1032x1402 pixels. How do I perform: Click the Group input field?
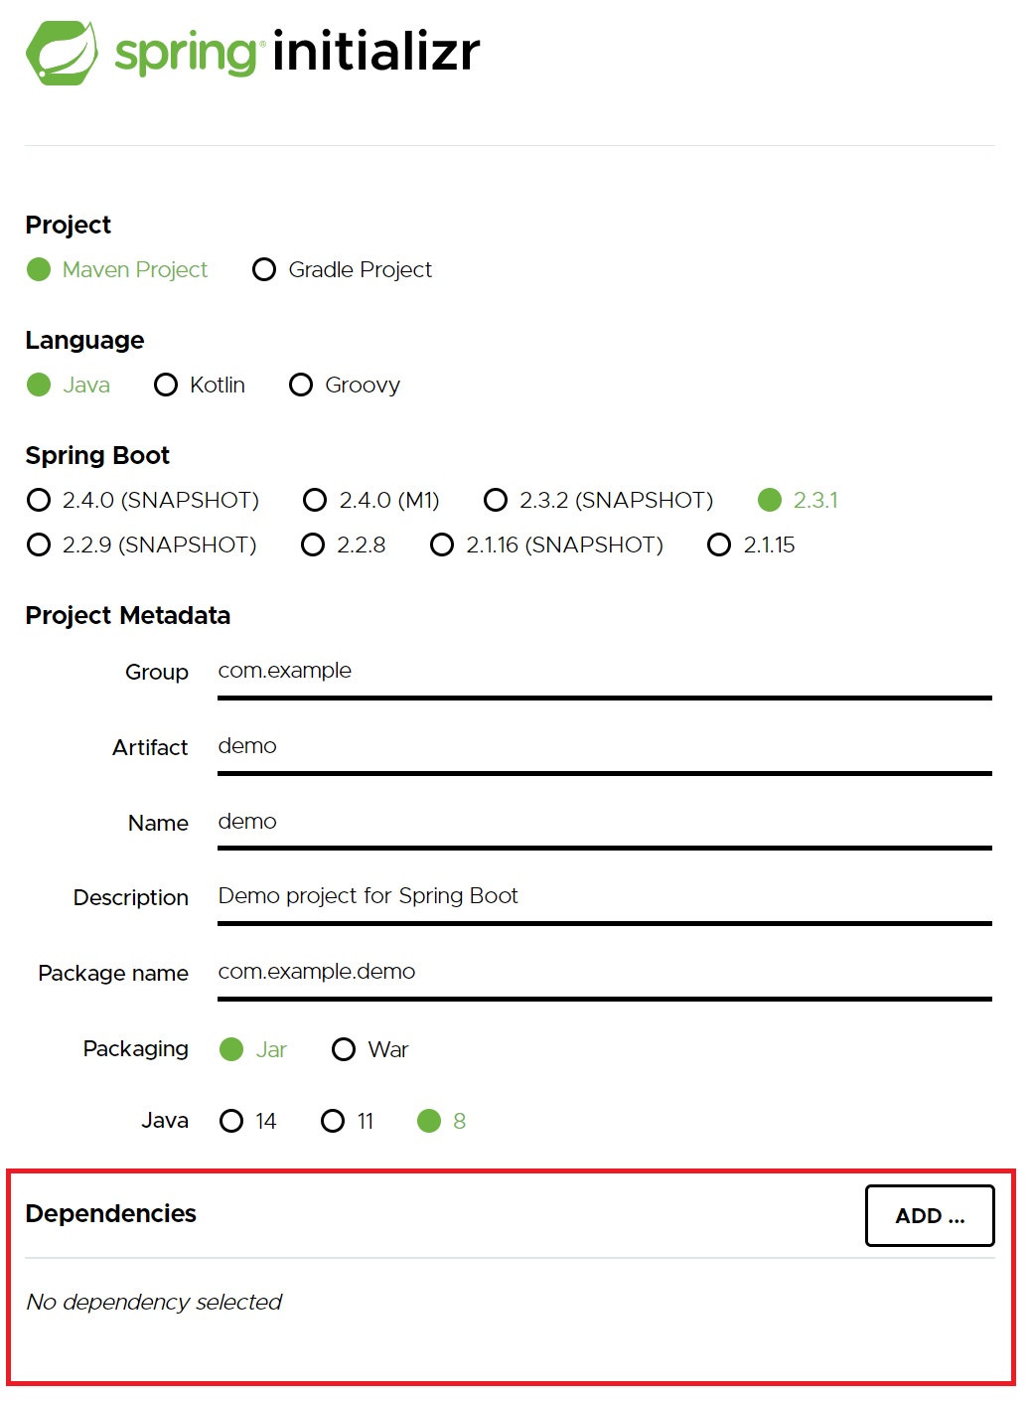[605, 672]
